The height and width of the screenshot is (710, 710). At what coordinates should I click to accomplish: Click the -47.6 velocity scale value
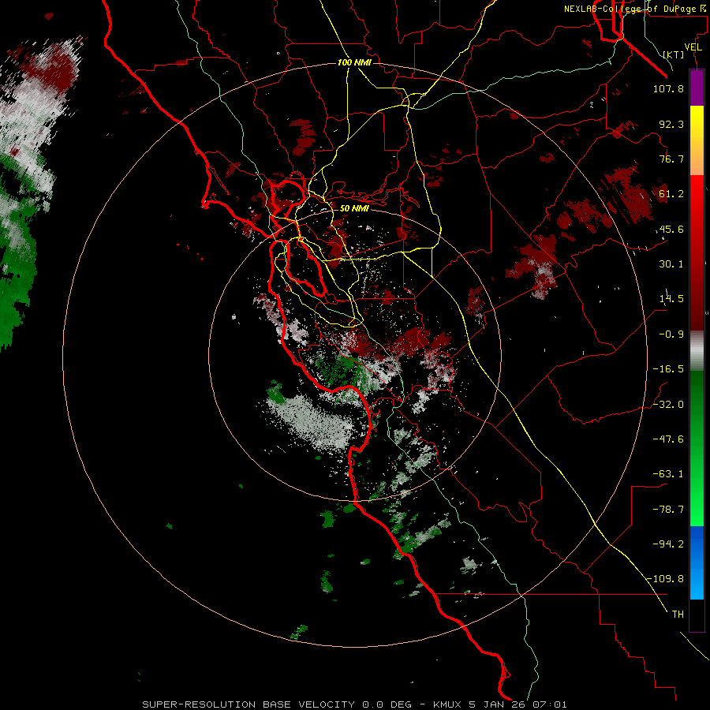point(668,439)
